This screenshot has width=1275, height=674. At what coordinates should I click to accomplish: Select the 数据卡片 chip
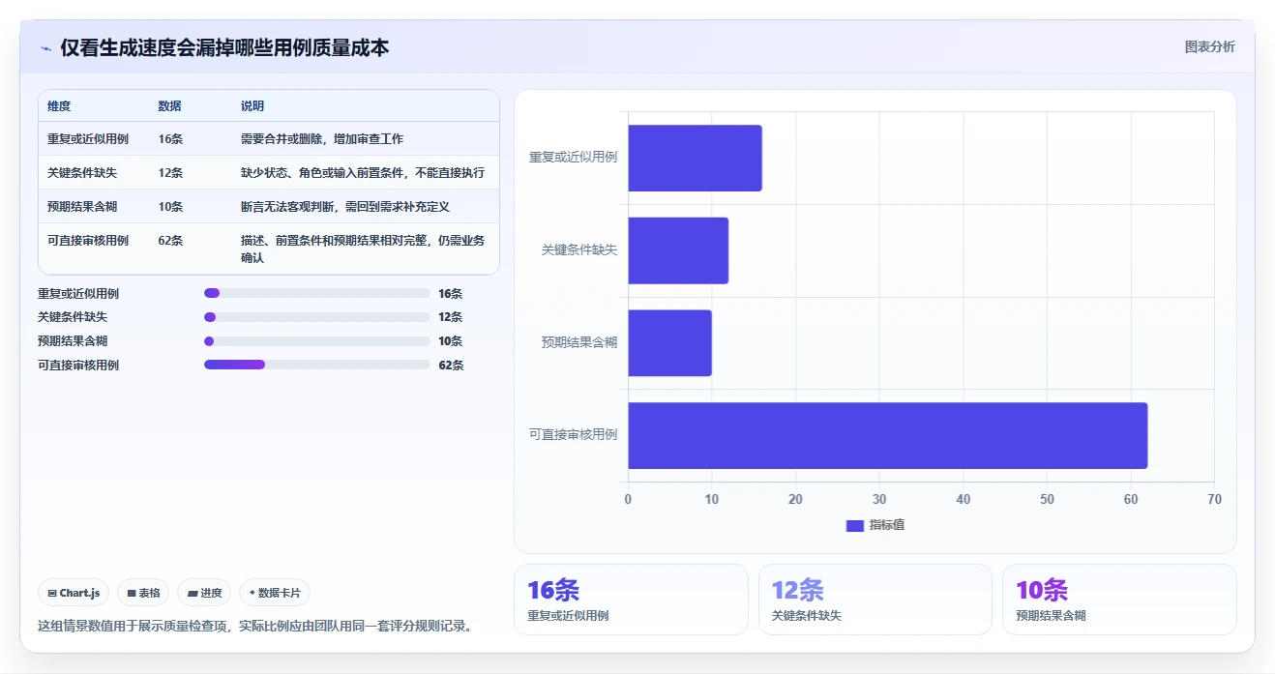click(x=275, y=593)
